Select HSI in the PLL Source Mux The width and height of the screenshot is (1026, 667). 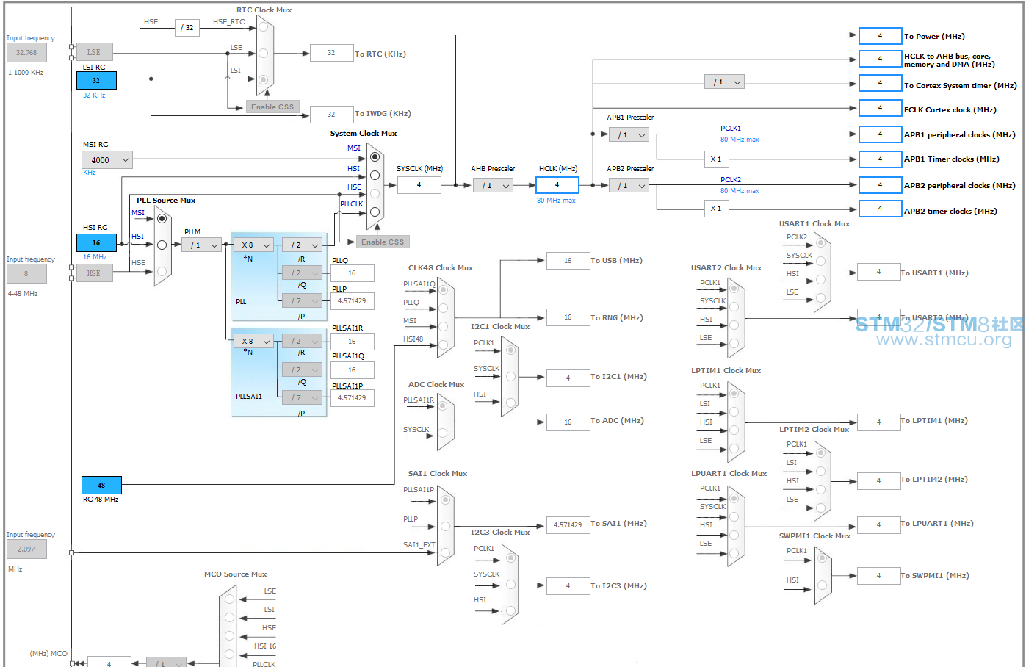click(x=162, y=245)
